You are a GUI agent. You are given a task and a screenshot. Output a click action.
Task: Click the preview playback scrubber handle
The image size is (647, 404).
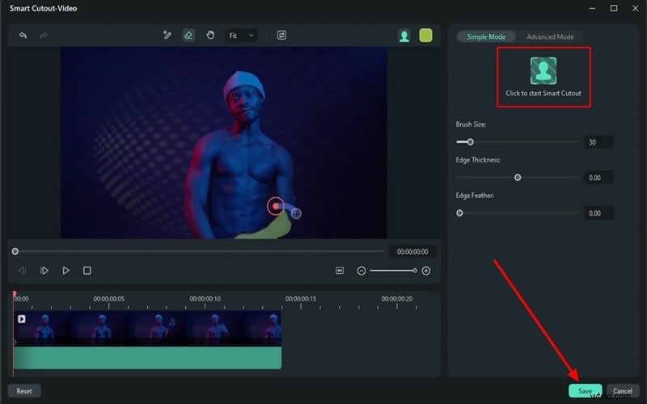tap(15, 251)
